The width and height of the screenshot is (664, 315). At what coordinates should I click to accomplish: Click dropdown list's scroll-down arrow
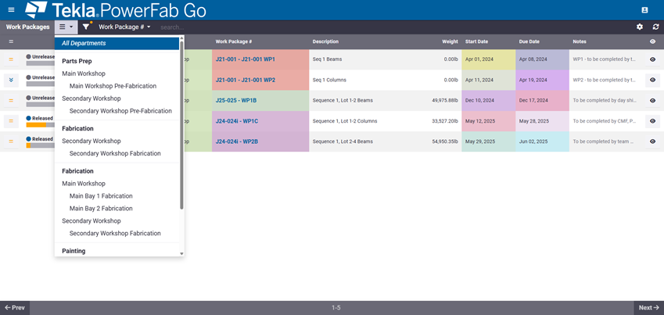(181, 253)
